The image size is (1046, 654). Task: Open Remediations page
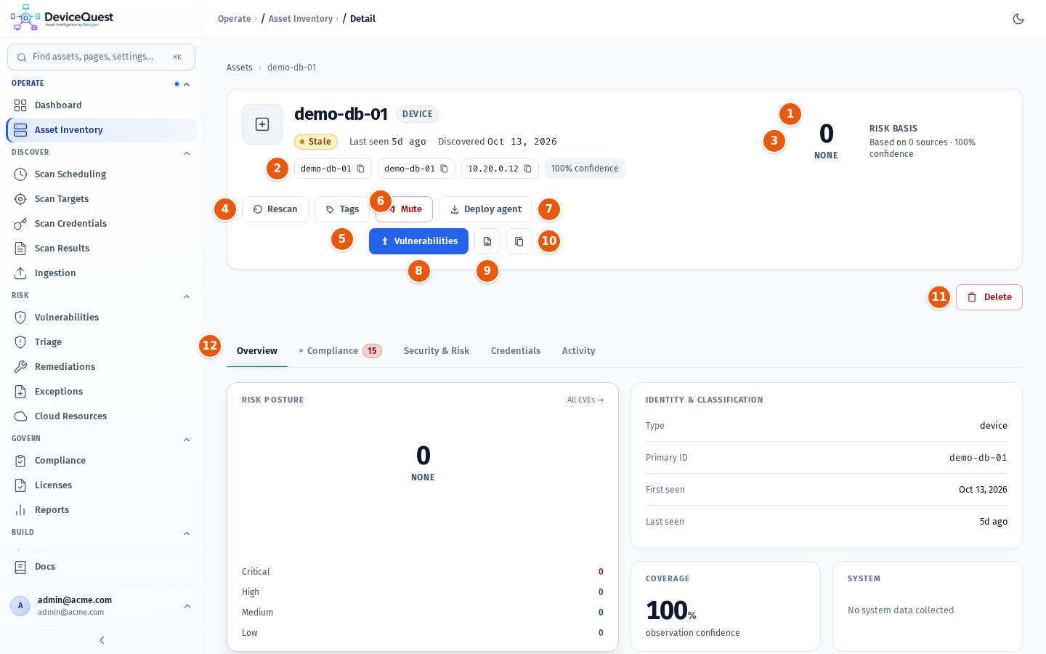click(x=101, y=367)
